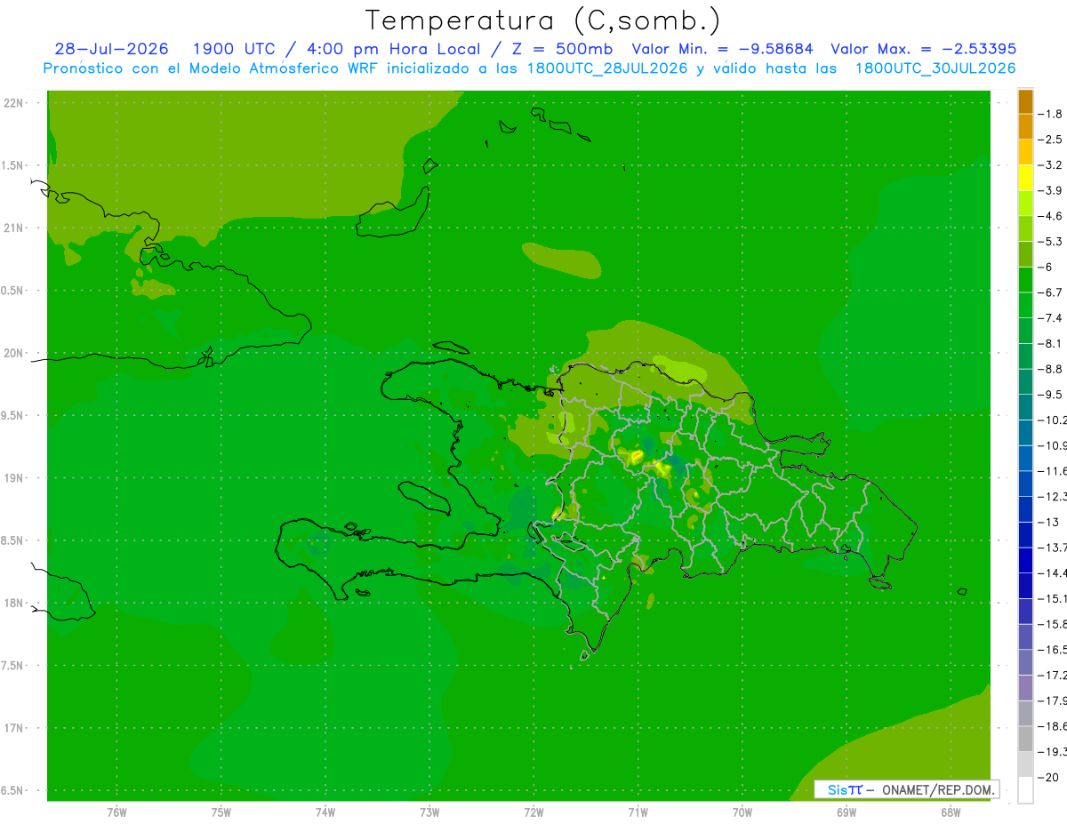The width and height of the screenshot is (1067, 824).
Task: Click the swatch between -3.9 and -4.6
Action: (1025, 204)
